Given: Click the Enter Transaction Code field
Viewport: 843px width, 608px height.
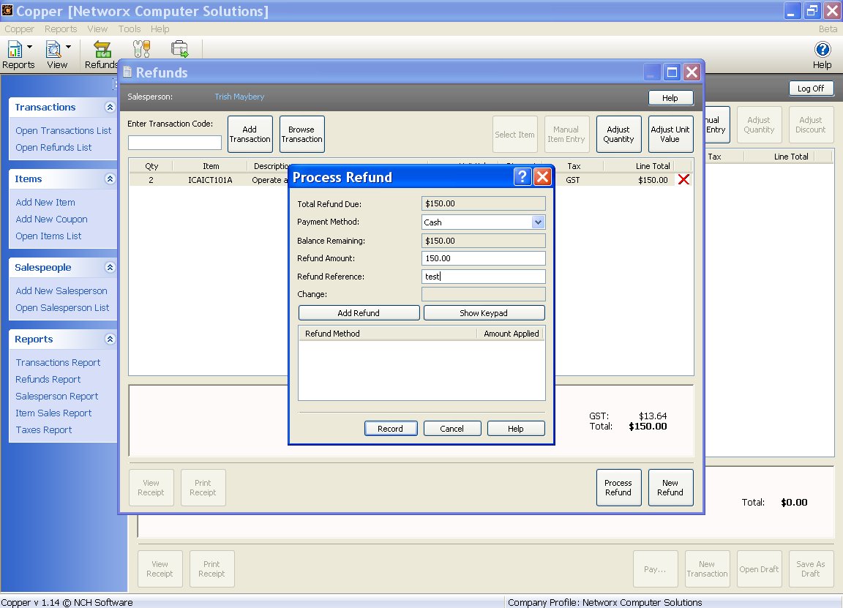Looking at the screenshot, I should click(x=174, y=143).
